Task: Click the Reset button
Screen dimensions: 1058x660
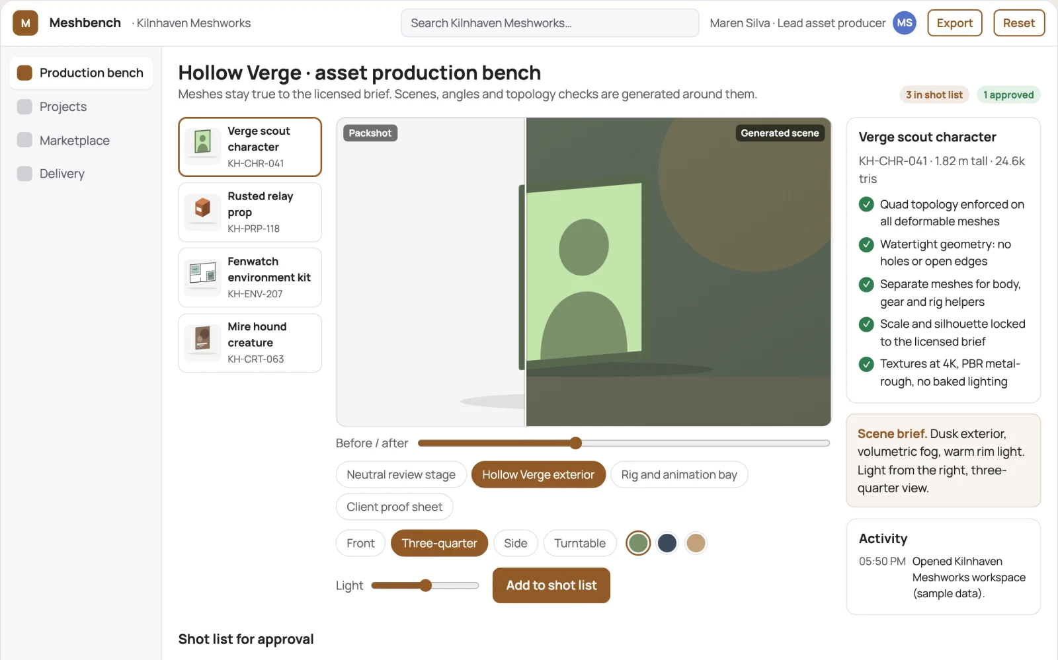Action: coord(1019,23)
